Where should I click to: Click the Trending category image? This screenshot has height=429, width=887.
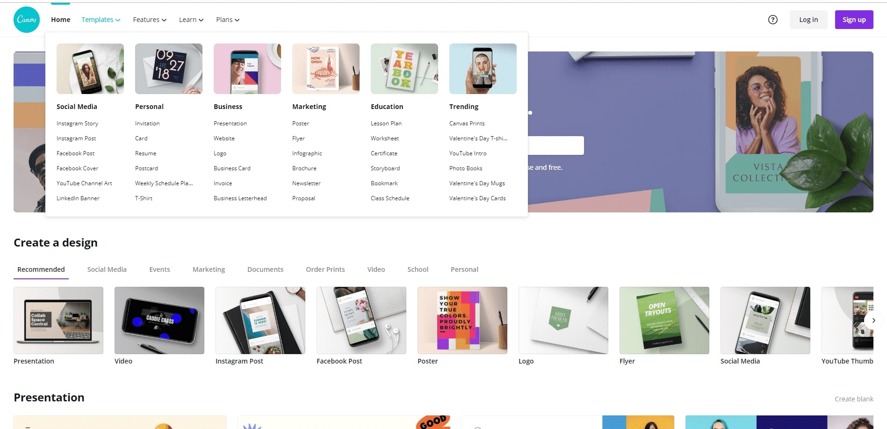point(483,69)
